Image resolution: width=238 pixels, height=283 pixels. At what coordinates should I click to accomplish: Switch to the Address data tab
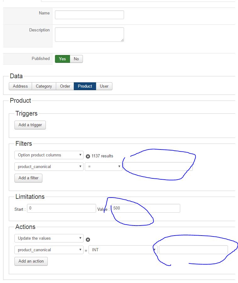(20, 86)
